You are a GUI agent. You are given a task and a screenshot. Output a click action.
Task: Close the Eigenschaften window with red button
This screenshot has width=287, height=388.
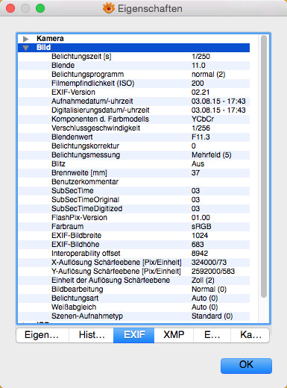pyautogui.click(x=10, y=8)
